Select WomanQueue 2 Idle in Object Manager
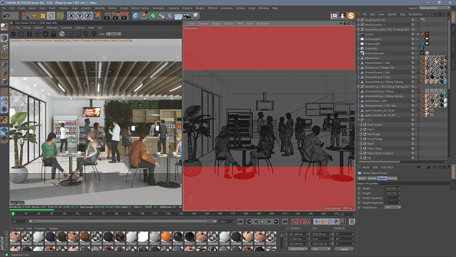This screenshot has width=456, height=257. (x=377, y=72)
